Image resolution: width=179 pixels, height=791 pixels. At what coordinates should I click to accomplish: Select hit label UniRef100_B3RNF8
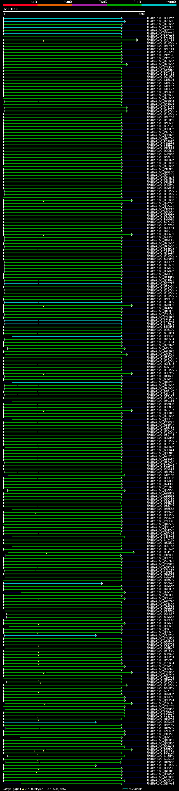tap(160, 326)
